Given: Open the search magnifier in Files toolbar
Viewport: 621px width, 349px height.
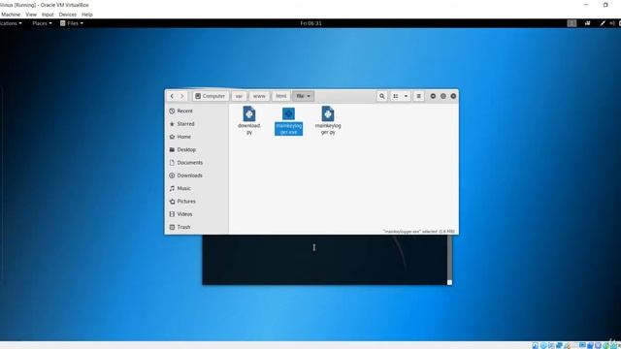Looking at the screenshot, I should coord(381,96).
